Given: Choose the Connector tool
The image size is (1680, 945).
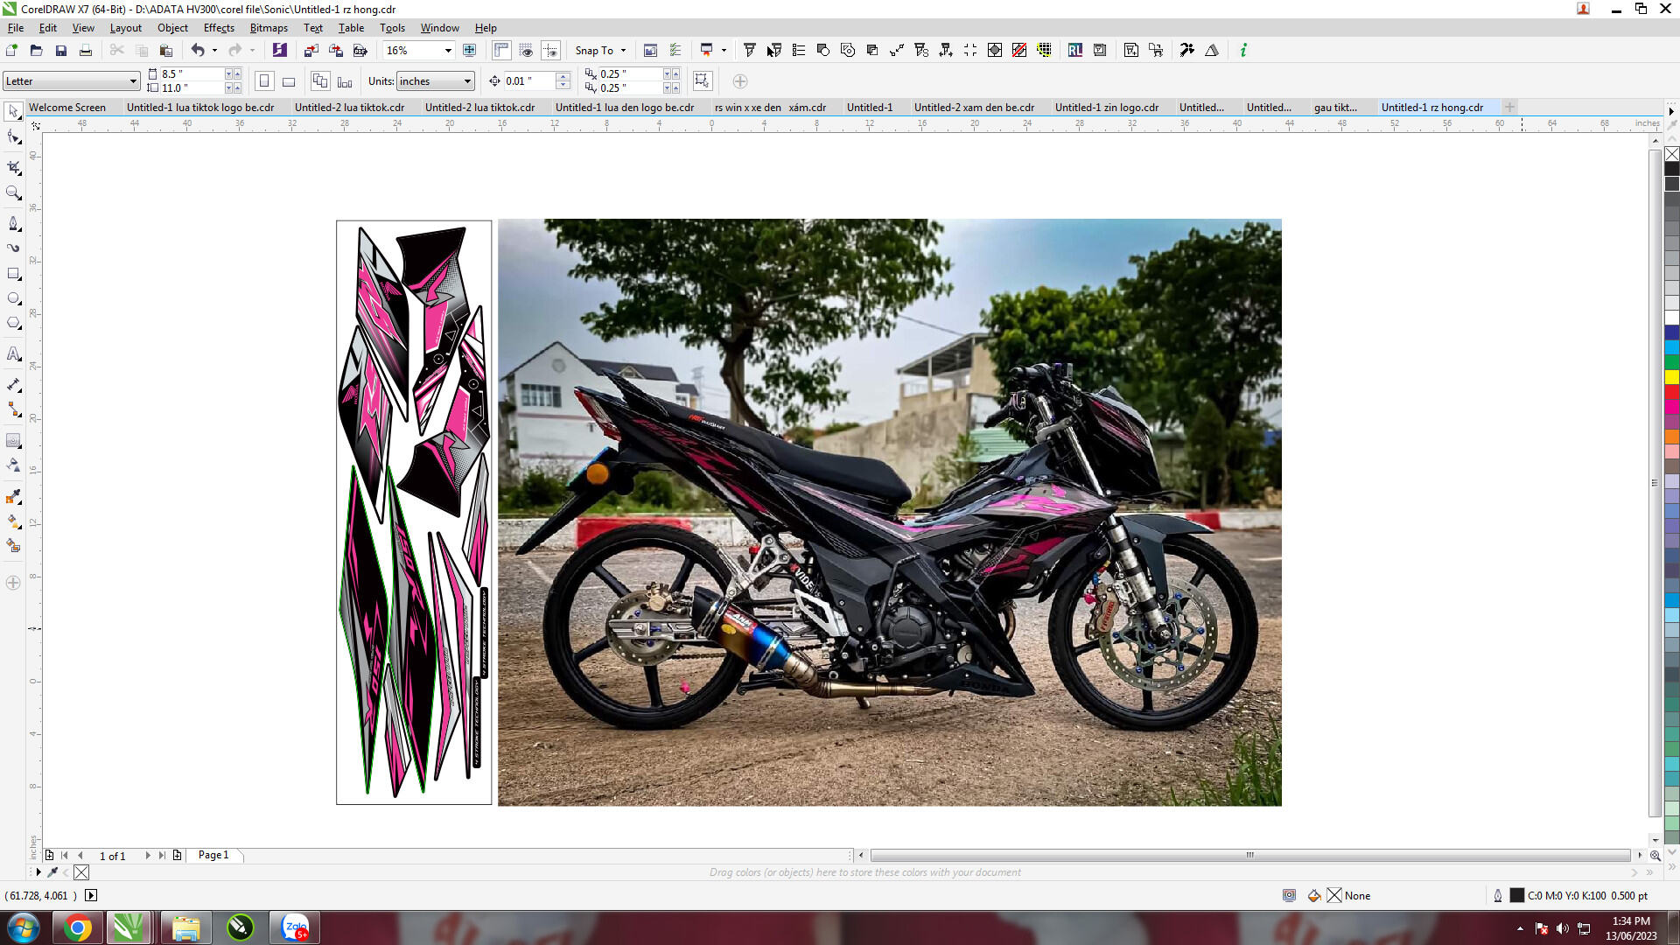Looking at the screenshot, I should [13, 409].
